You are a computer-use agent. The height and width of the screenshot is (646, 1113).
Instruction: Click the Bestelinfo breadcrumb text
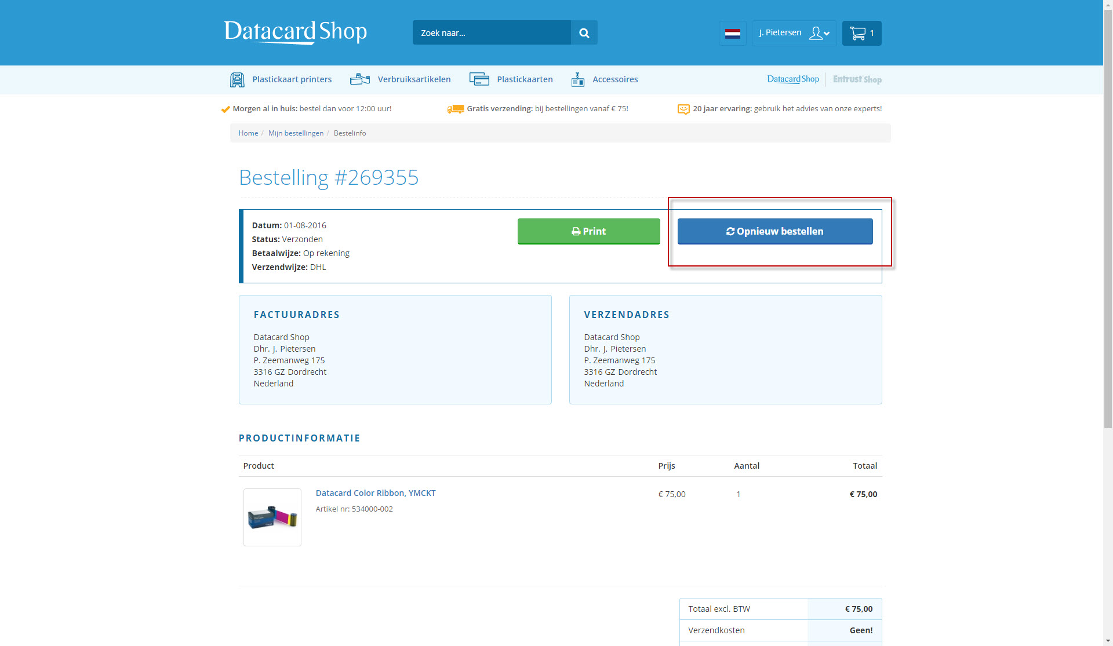pyautogui.click(x=350, y=133)
